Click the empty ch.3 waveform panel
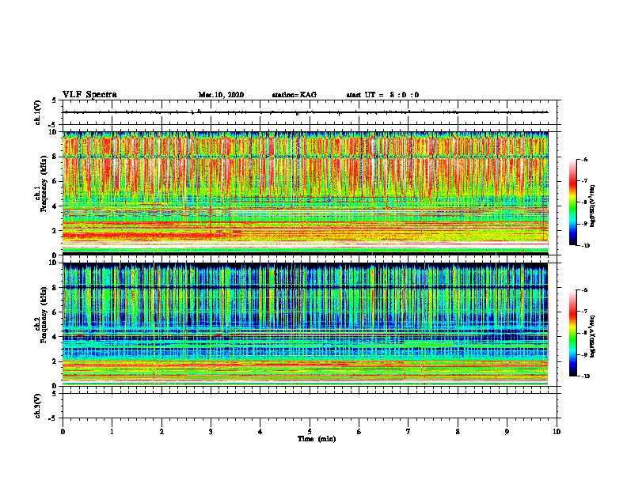This screenshot has height=484, width=627. point(310,406)
